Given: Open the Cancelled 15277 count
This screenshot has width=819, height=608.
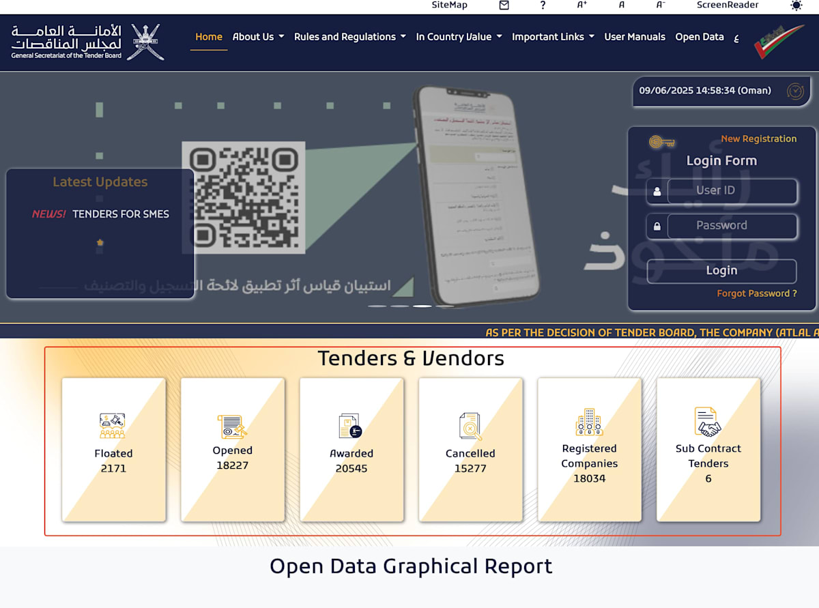Looking at the screenshot, I should coord(470,469).
